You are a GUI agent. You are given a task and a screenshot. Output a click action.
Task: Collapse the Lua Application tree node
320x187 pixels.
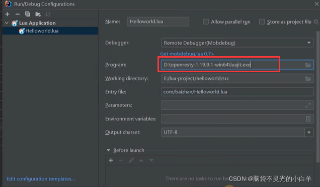[7, 23]
